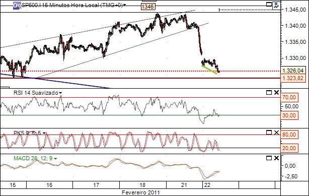309x196 pixels.
Task: Click the RSI overbought level label 70,00
Action: pos(289,97)
